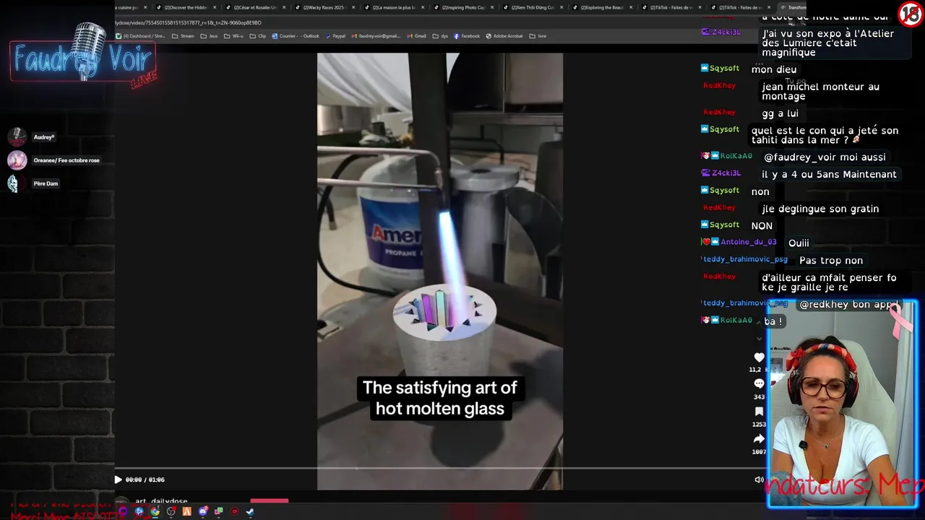Open Chrome from the taskbar

(x=155, y=511)
